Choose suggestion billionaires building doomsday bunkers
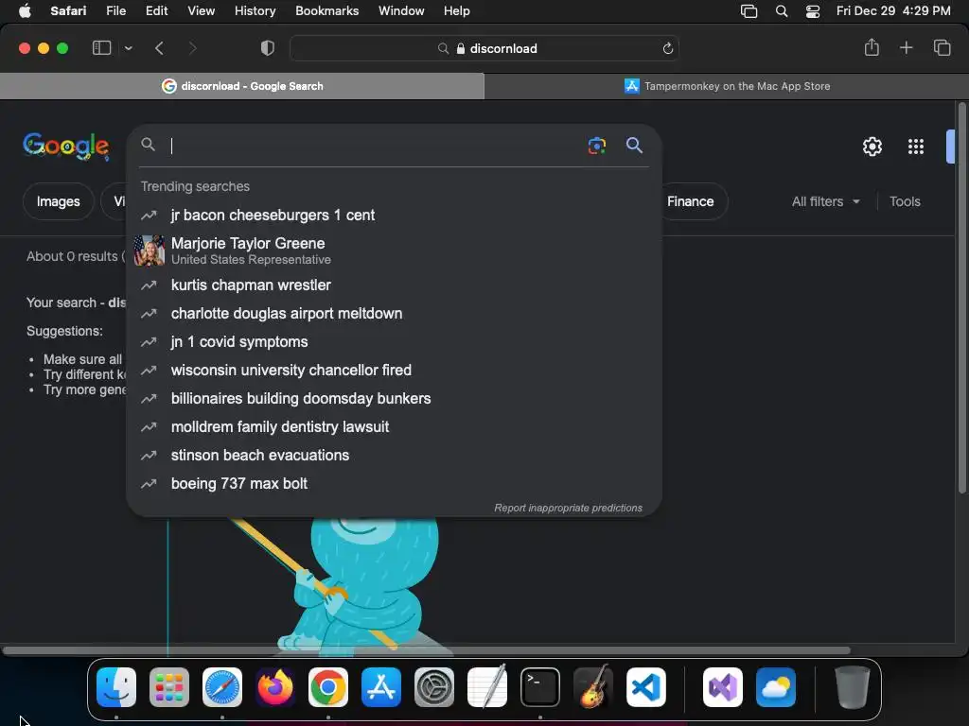 (394, 399)
